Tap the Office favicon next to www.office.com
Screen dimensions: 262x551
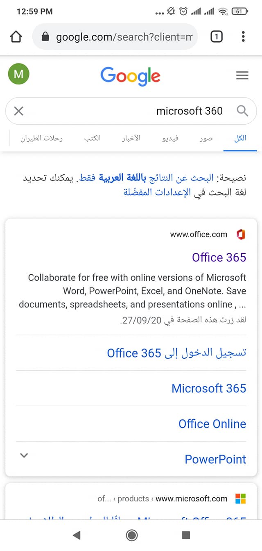coord(241,235)
